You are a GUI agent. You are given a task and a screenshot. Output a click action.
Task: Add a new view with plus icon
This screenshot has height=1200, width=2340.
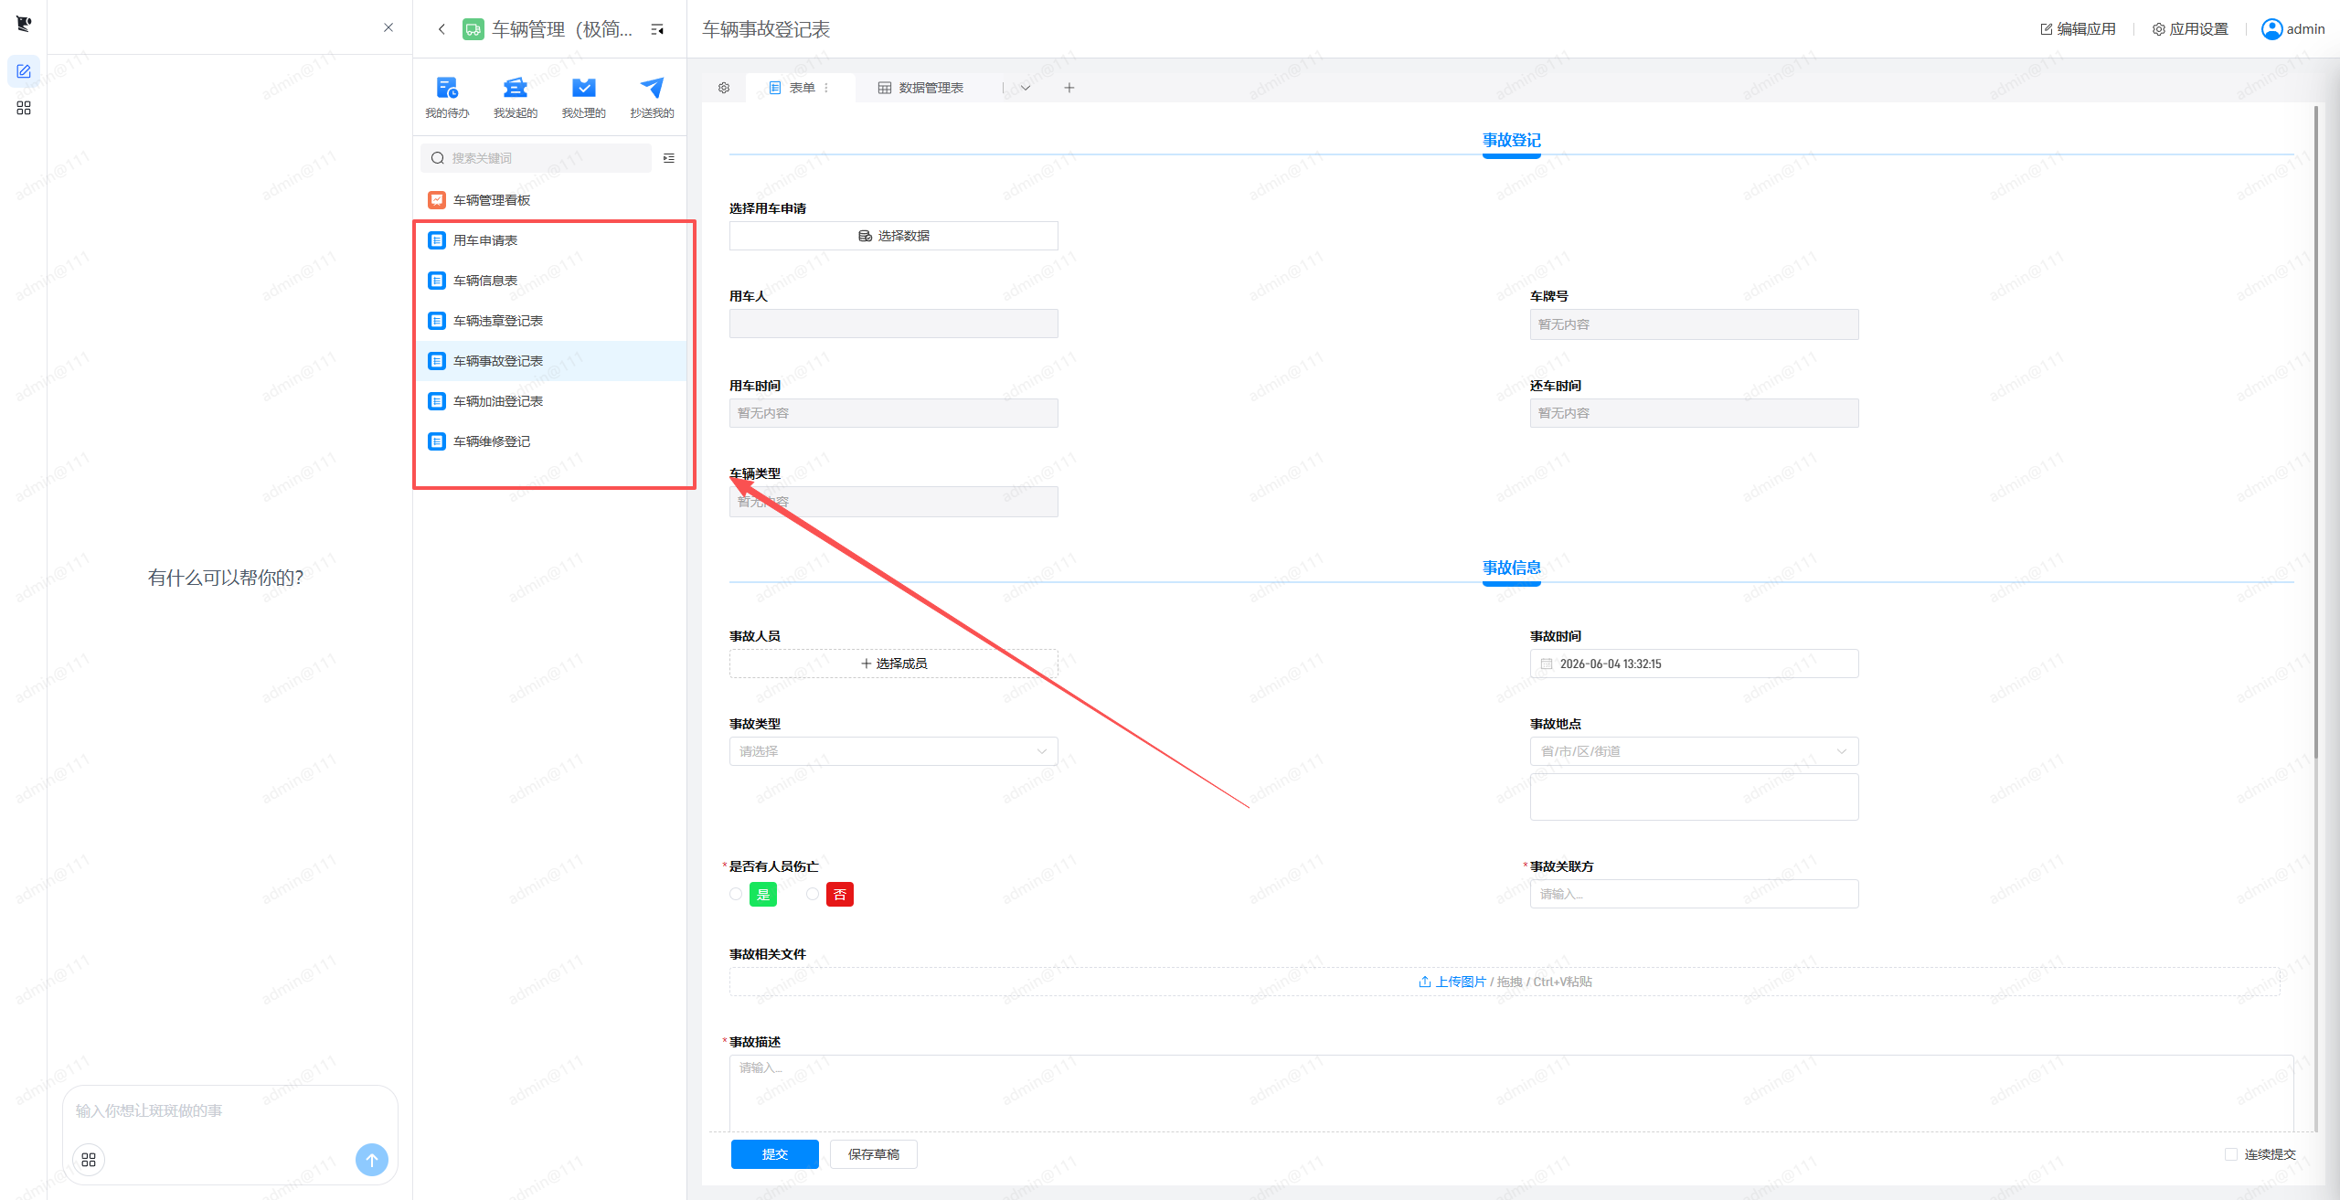coord(1069,88)
